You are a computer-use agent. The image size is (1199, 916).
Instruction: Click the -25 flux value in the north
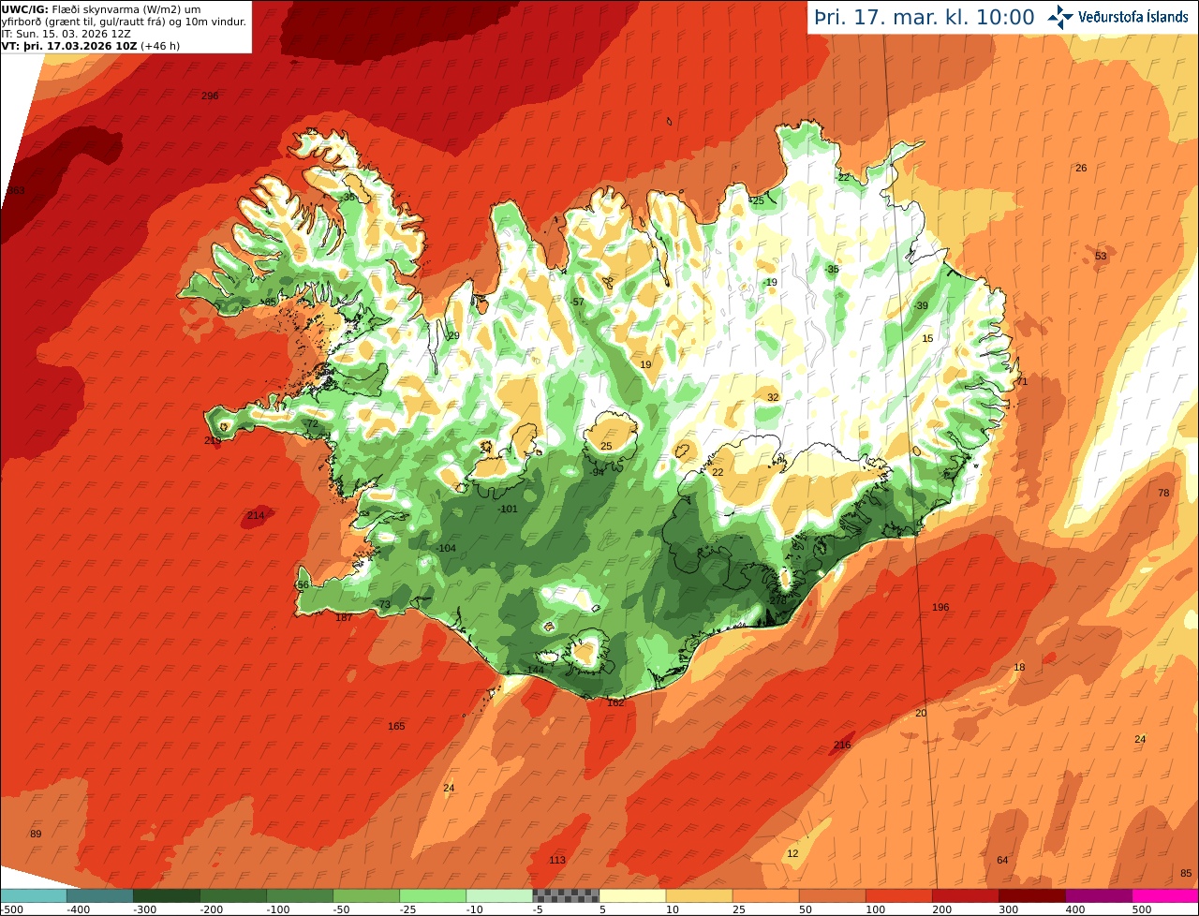[x=757, y=200]
